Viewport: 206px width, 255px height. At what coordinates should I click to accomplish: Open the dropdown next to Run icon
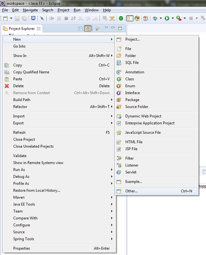tap(173, 18)
